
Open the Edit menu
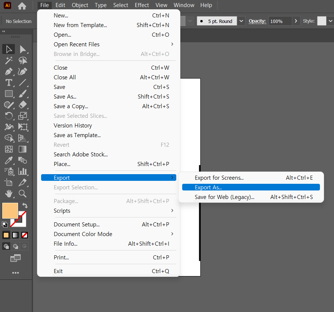point(60,5)
